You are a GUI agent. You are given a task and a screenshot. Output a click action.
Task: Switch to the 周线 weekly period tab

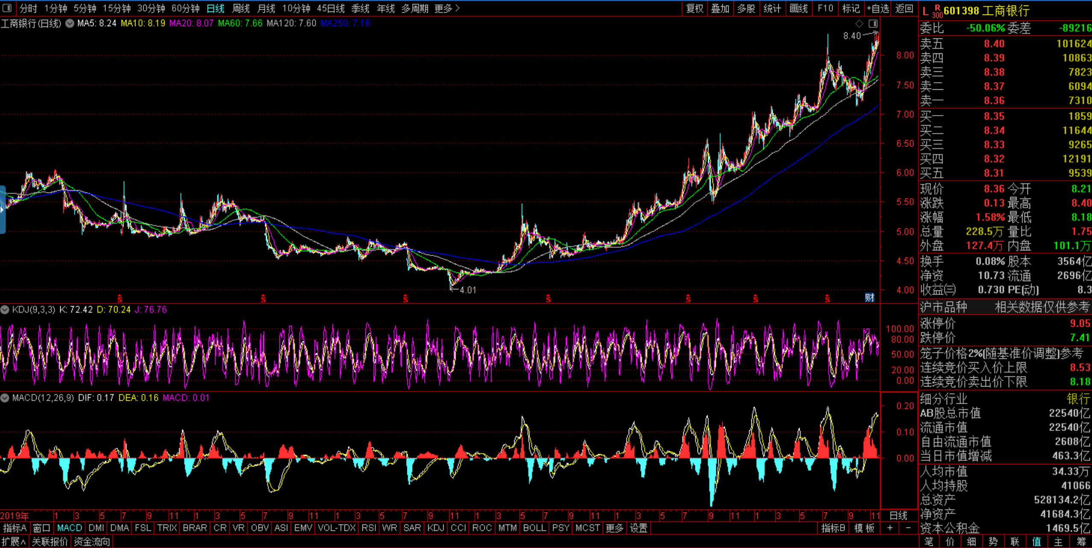241,8
